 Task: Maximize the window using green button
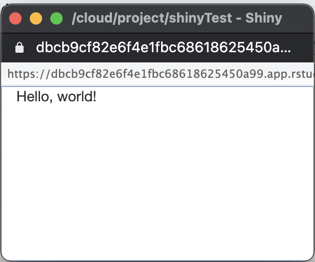click(x=56, y=19)
